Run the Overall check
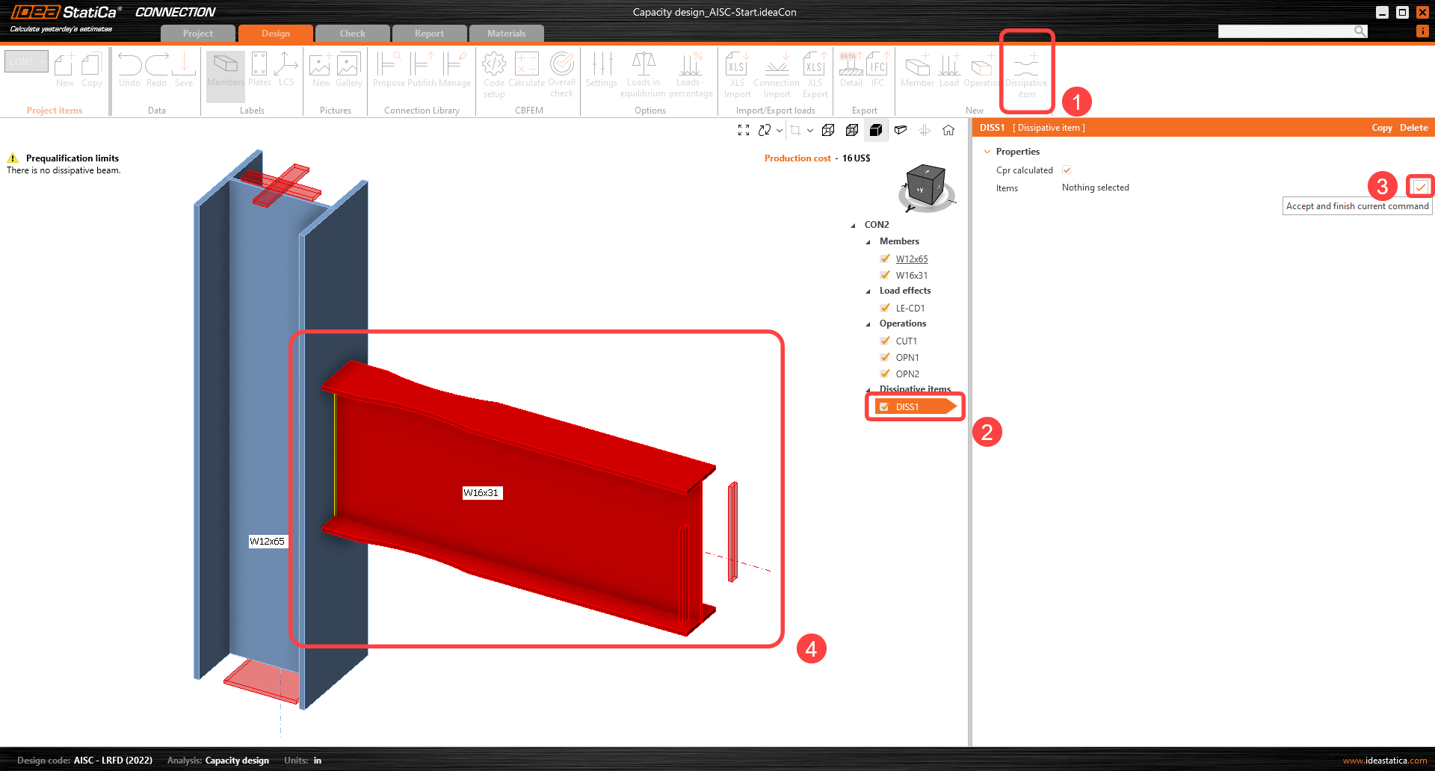This screenshot has width=1435, height=771. point(561,71)
